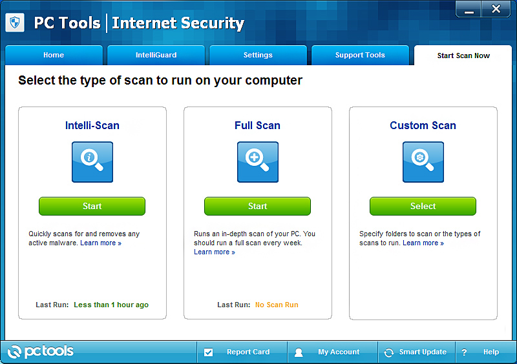This screenshot has height=364, width=517.
Task: Start the Intelli-Scan
Action: (92, 207)
